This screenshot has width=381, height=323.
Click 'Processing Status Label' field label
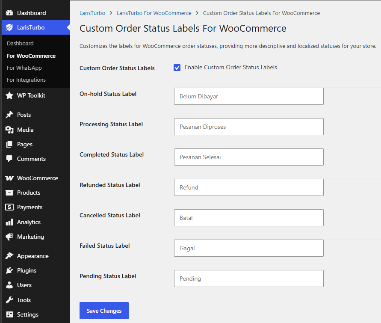click(x=111, y=124)
